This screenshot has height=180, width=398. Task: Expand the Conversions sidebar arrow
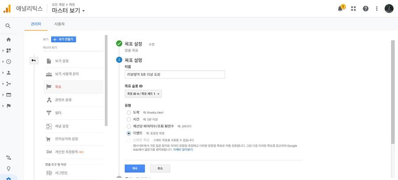click(x=3, y=106)
